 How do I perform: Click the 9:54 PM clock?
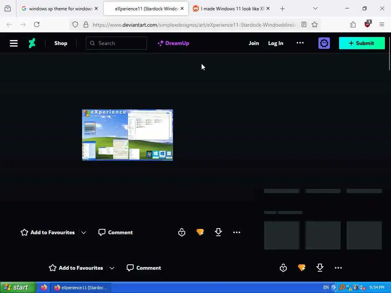[377, 288]
